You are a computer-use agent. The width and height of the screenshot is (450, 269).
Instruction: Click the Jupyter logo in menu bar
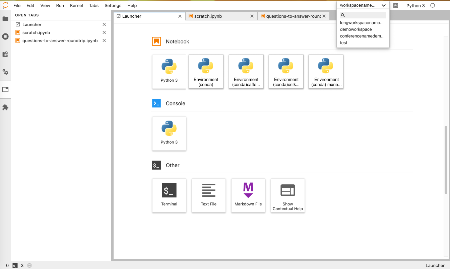(5, 5)
